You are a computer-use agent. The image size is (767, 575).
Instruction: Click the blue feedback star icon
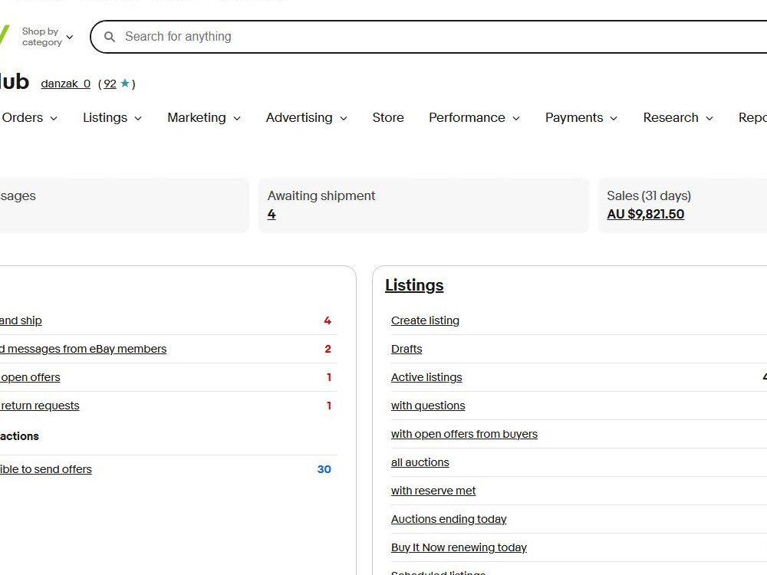[x=125, y=84]
